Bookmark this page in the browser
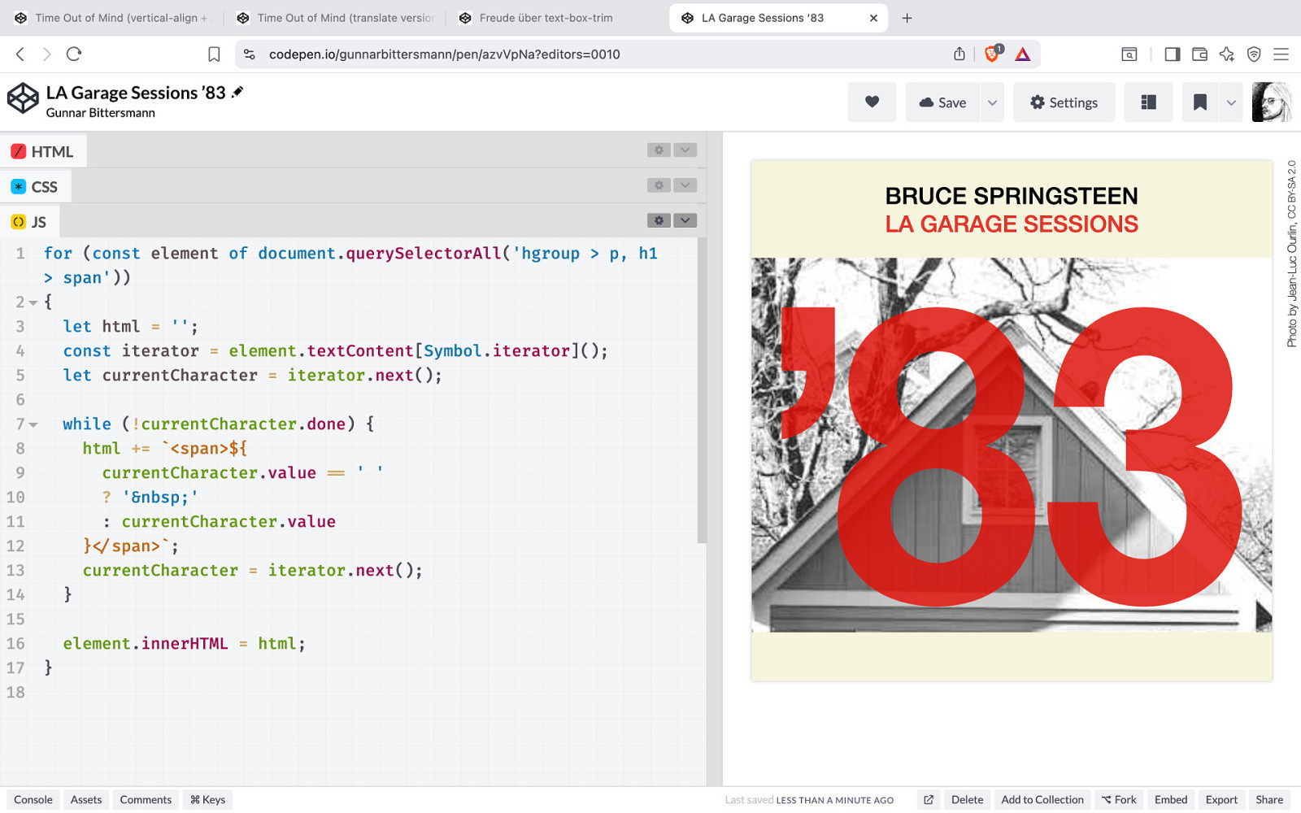The image size is (1301, 813). coord(214,54)
